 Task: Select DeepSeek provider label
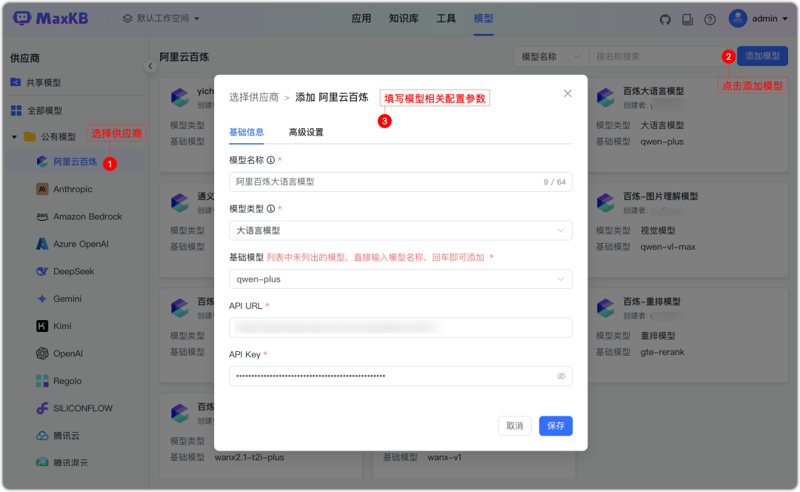74,271
